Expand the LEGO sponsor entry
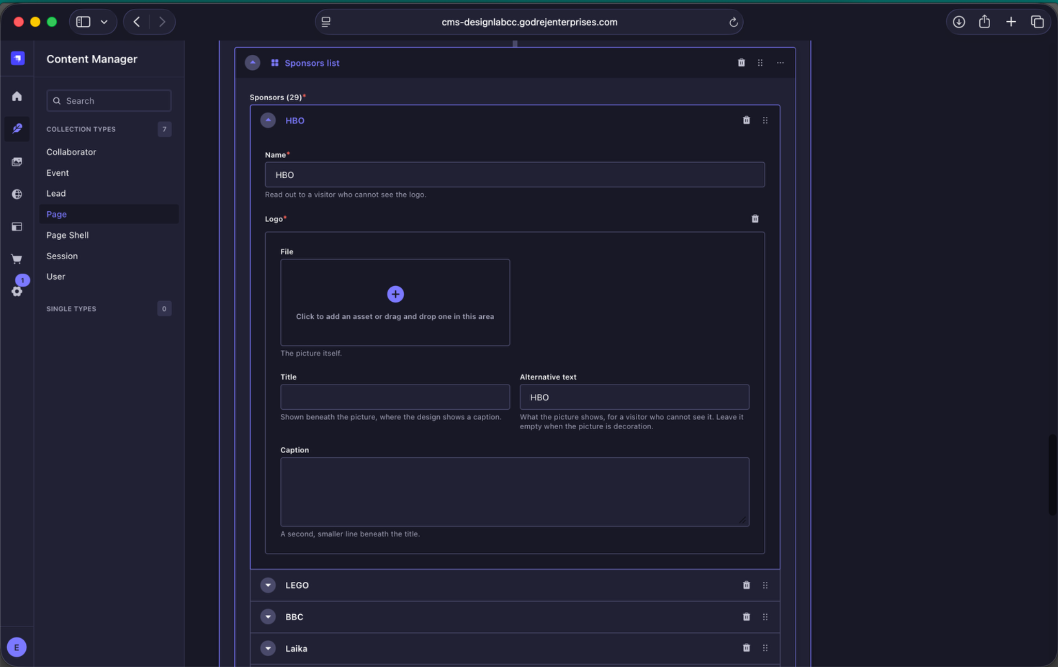Image resolution: width=1058 pixels, height=667 pixels. pos(268,585)
